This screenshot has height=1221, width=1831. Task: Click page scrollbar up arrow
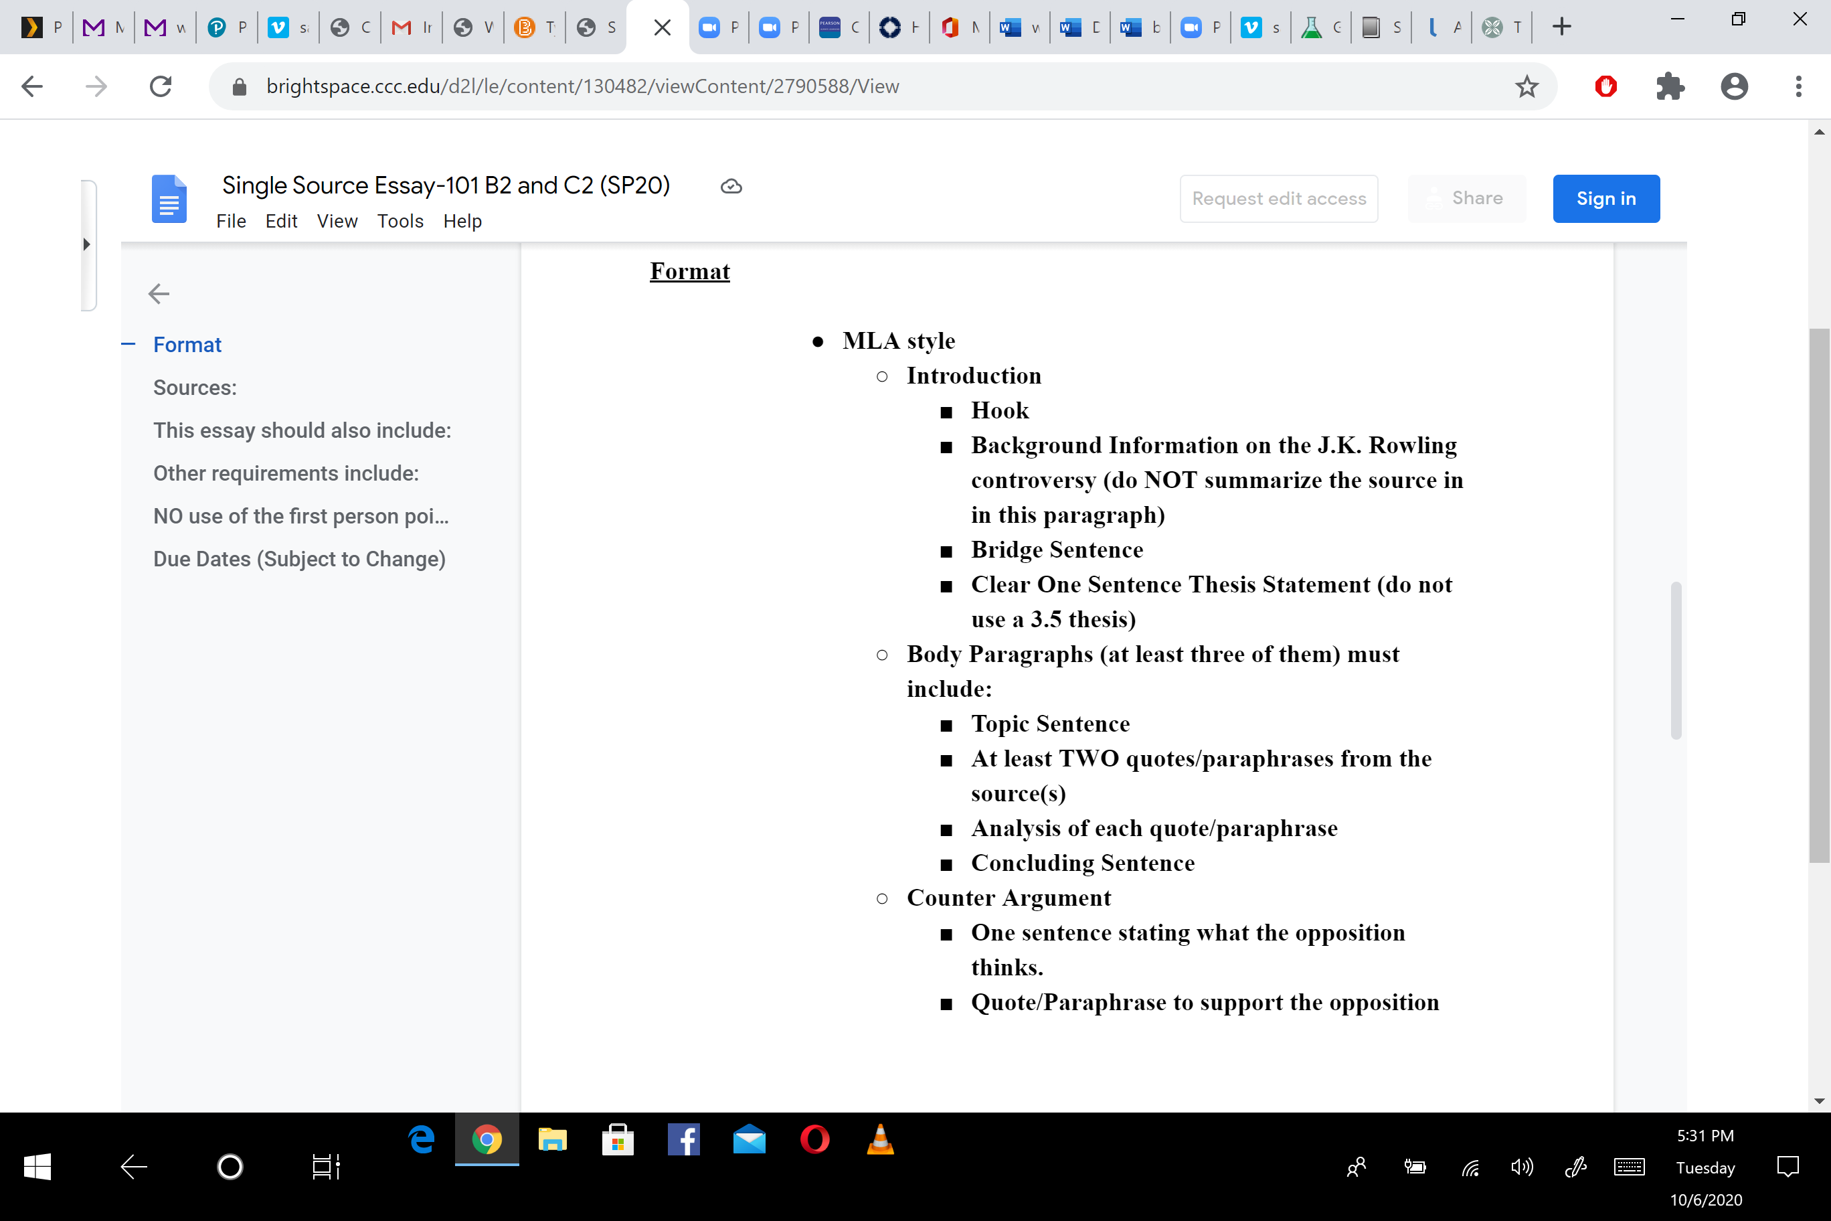click(x=1820, y=133)
